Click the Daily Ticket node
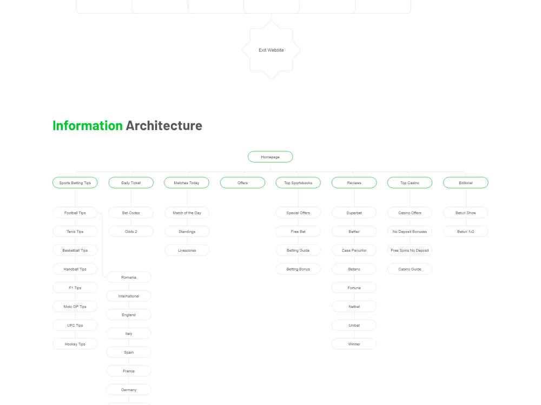The image size is (541, 405). (131, 183)
